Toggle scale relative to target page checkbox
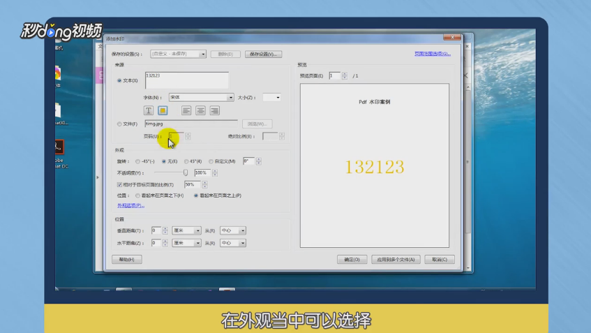The image size is (591, 333). click(x=119, y=185)
